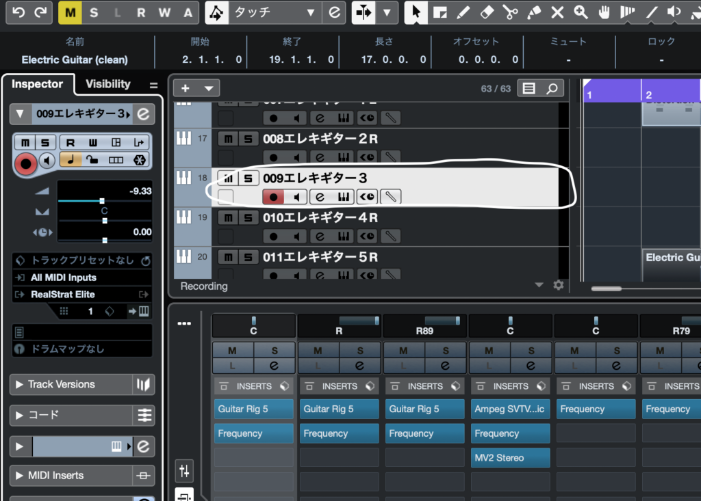Viewport: 701px width, 501px height.
Task: Activate the Zoom magnifier tool
Action: [x=581, y=12]
